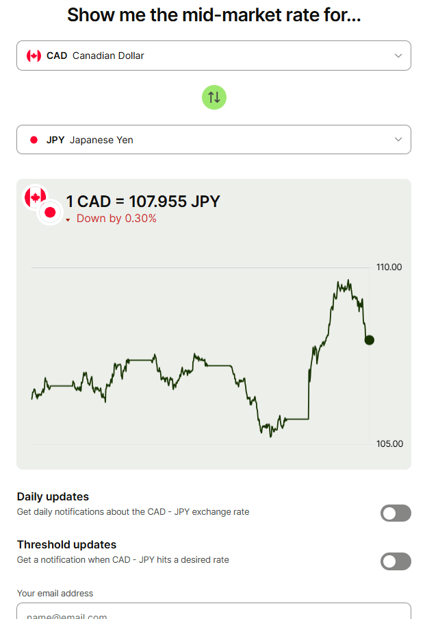Expand the CAD dropdown chevron
Viewport: 425px width, 619px height.
(x=398, y=56)
